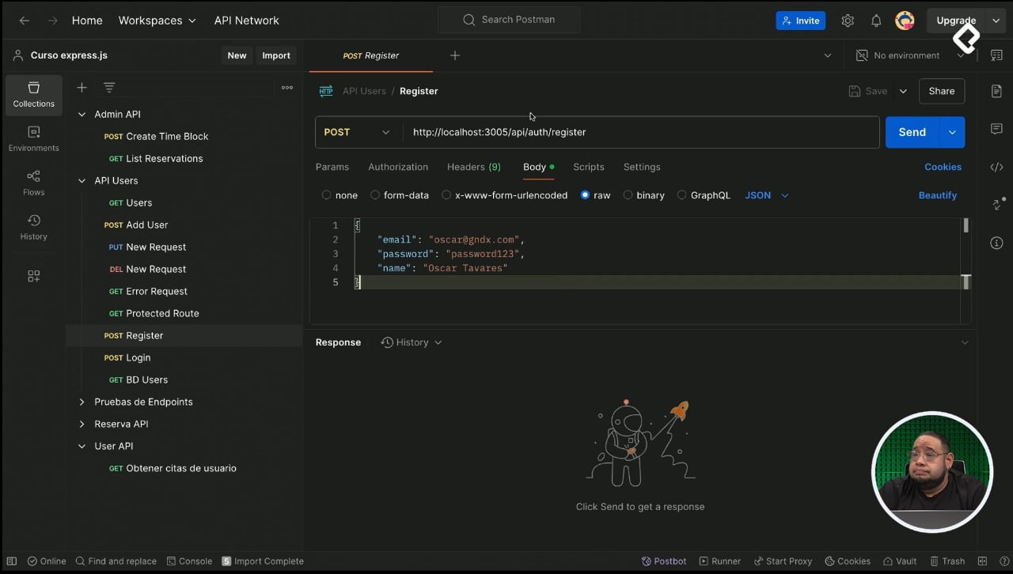Toggle sidebar with the bottom-left status icon

[11, 561]
